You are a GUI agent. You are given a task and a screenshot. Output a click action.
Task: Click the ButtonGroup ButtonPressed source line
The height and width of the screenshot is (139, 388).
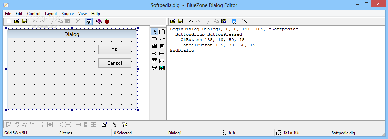pyautogui.click(x=209, y=35)
